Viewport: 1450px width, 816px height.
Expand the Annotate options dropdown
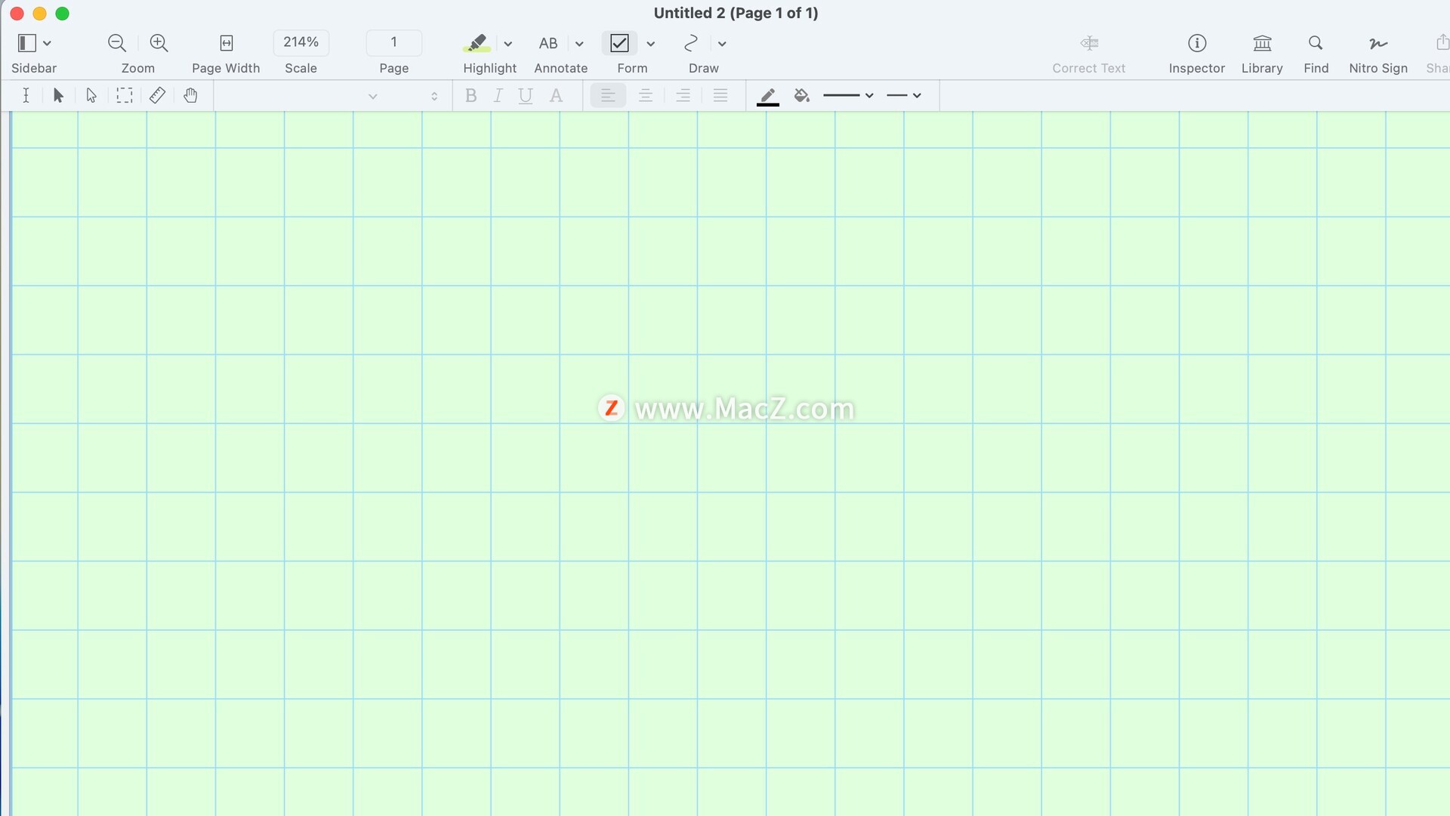(x=579, y=44)
